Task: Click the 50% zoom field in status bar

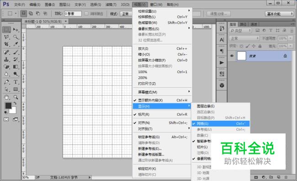Action: click(28, 177)
